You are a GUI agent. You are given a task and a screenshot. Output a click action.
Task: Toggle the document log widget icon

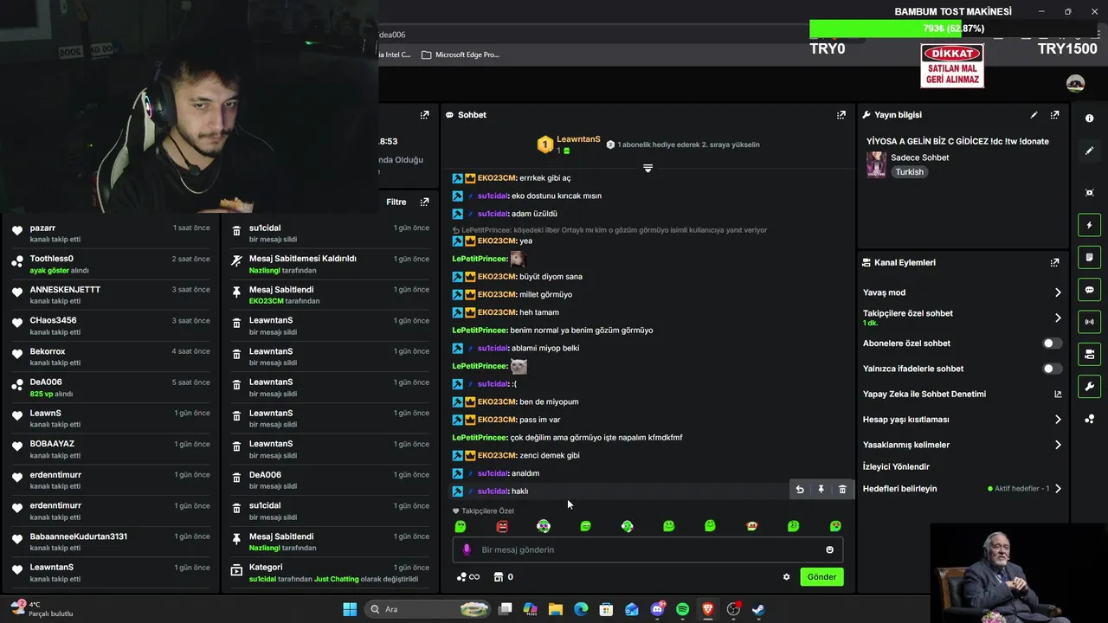(x=1089, y=257)
